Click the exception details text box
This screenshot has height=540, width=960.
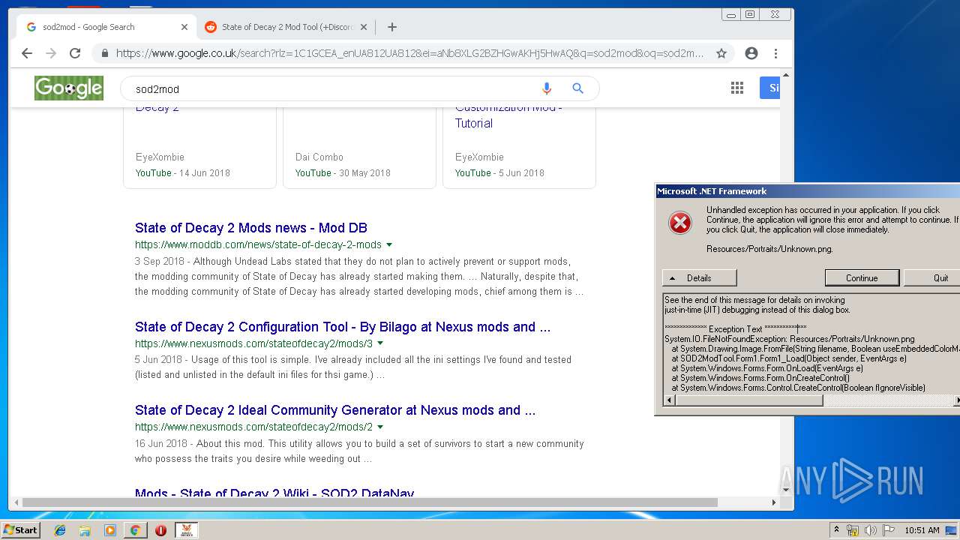coord(811,343)
